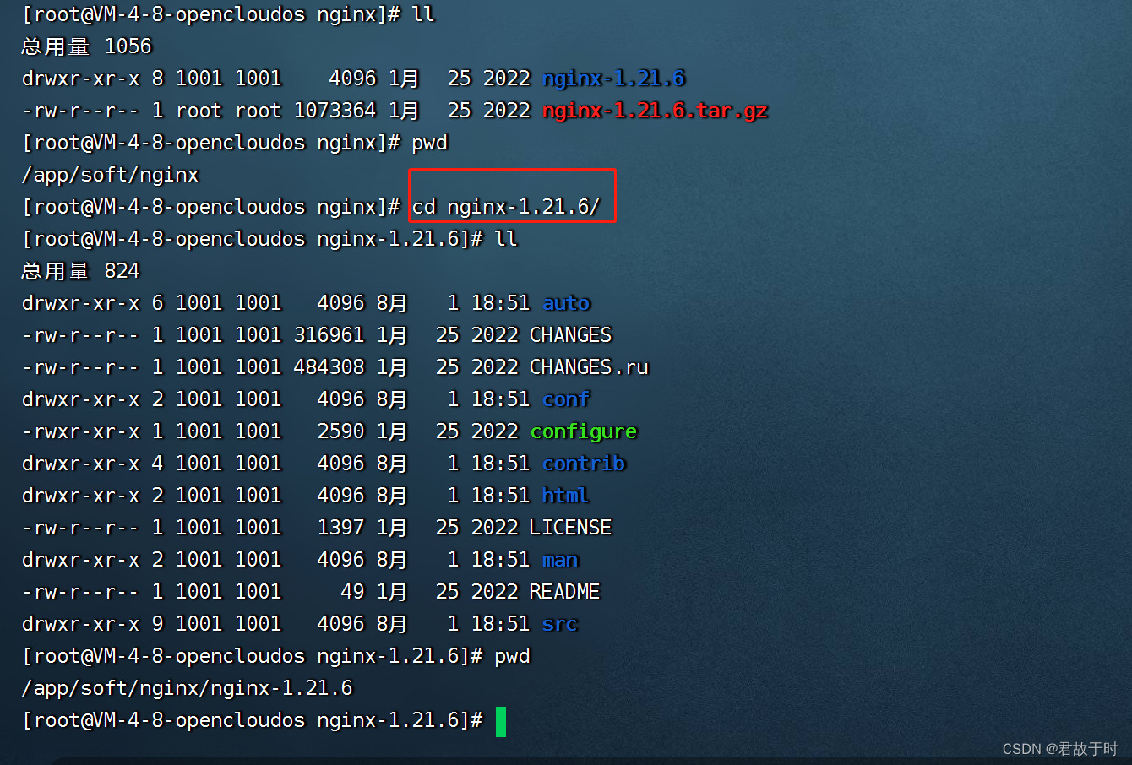Click the -rwxr-xr-x permissions of configure
Viewport: 1132px width, 765px height.
(x=81, y=431)
